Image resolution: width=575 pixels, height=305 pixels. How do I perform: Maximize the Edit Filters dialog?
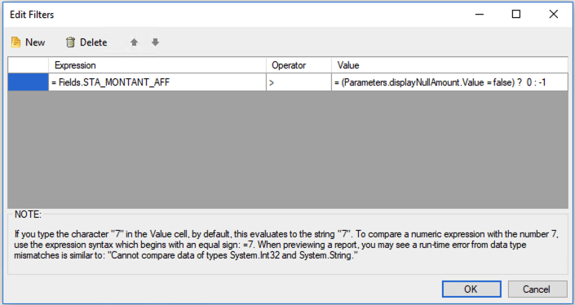coord(516,15)
